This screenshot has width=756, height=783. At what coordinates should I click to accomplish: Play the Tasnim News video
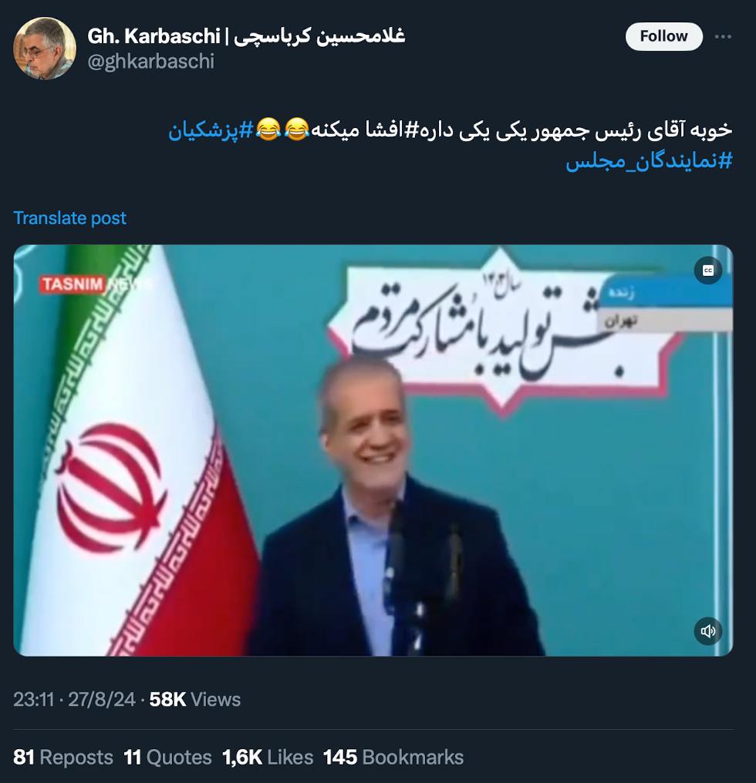(373, 450)
